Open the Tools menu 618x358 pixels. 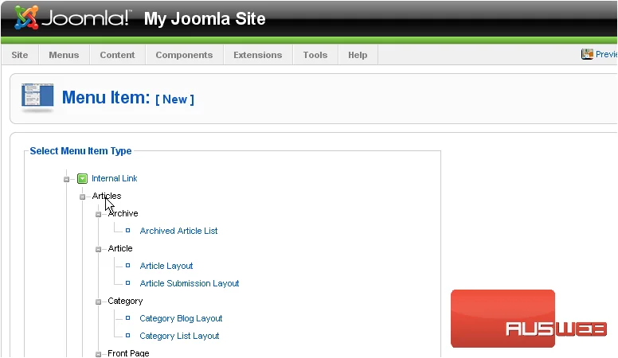point(315,55)
